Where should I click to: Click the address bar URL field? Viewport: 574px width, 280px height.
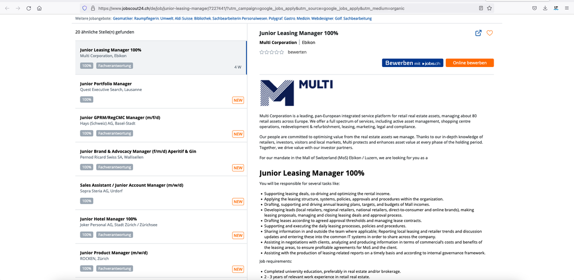(x=287, y=8)
